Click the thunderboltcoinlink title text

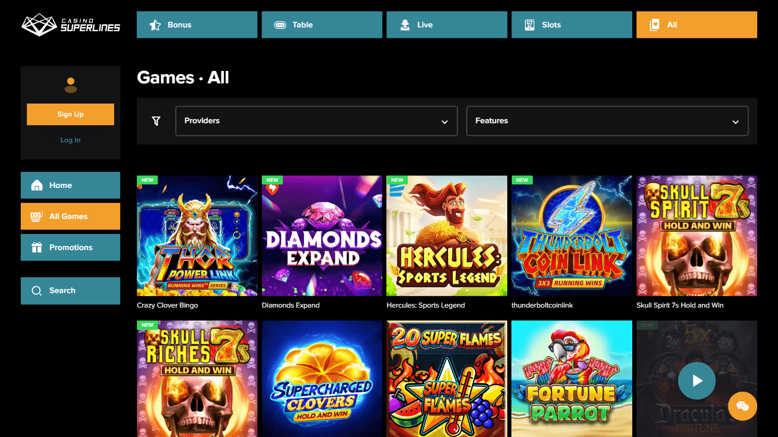(x=542, y=305)
